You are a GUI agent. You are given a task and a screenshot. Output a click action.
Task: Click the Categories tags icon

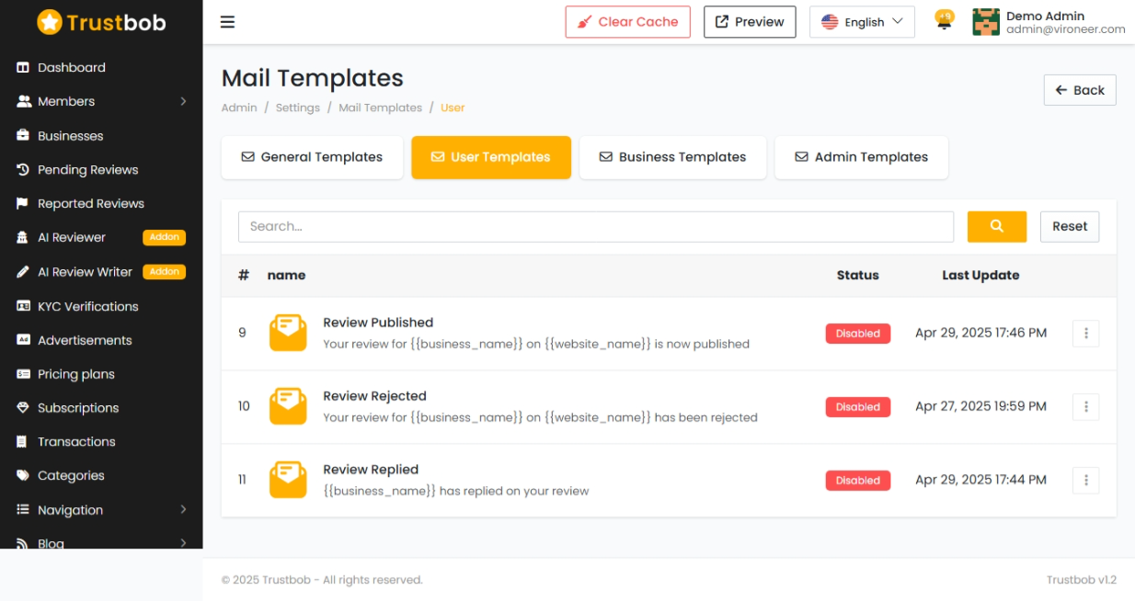[x=23, y=476]
